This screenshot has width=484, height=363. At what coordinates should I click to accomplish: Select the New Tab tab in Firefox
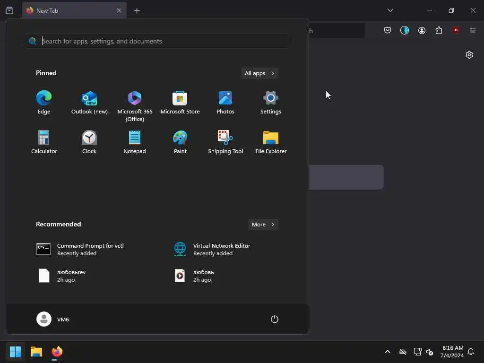tap(74, 10)
